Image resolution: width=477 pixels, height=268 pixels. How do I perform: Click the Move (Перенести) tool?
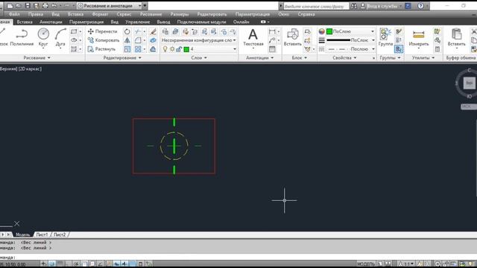(x=103, y=31)
